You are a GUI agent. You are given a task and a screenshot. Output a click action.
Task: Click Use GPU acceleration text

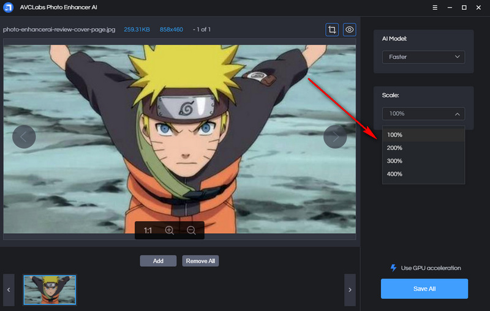tap(431, 268)
